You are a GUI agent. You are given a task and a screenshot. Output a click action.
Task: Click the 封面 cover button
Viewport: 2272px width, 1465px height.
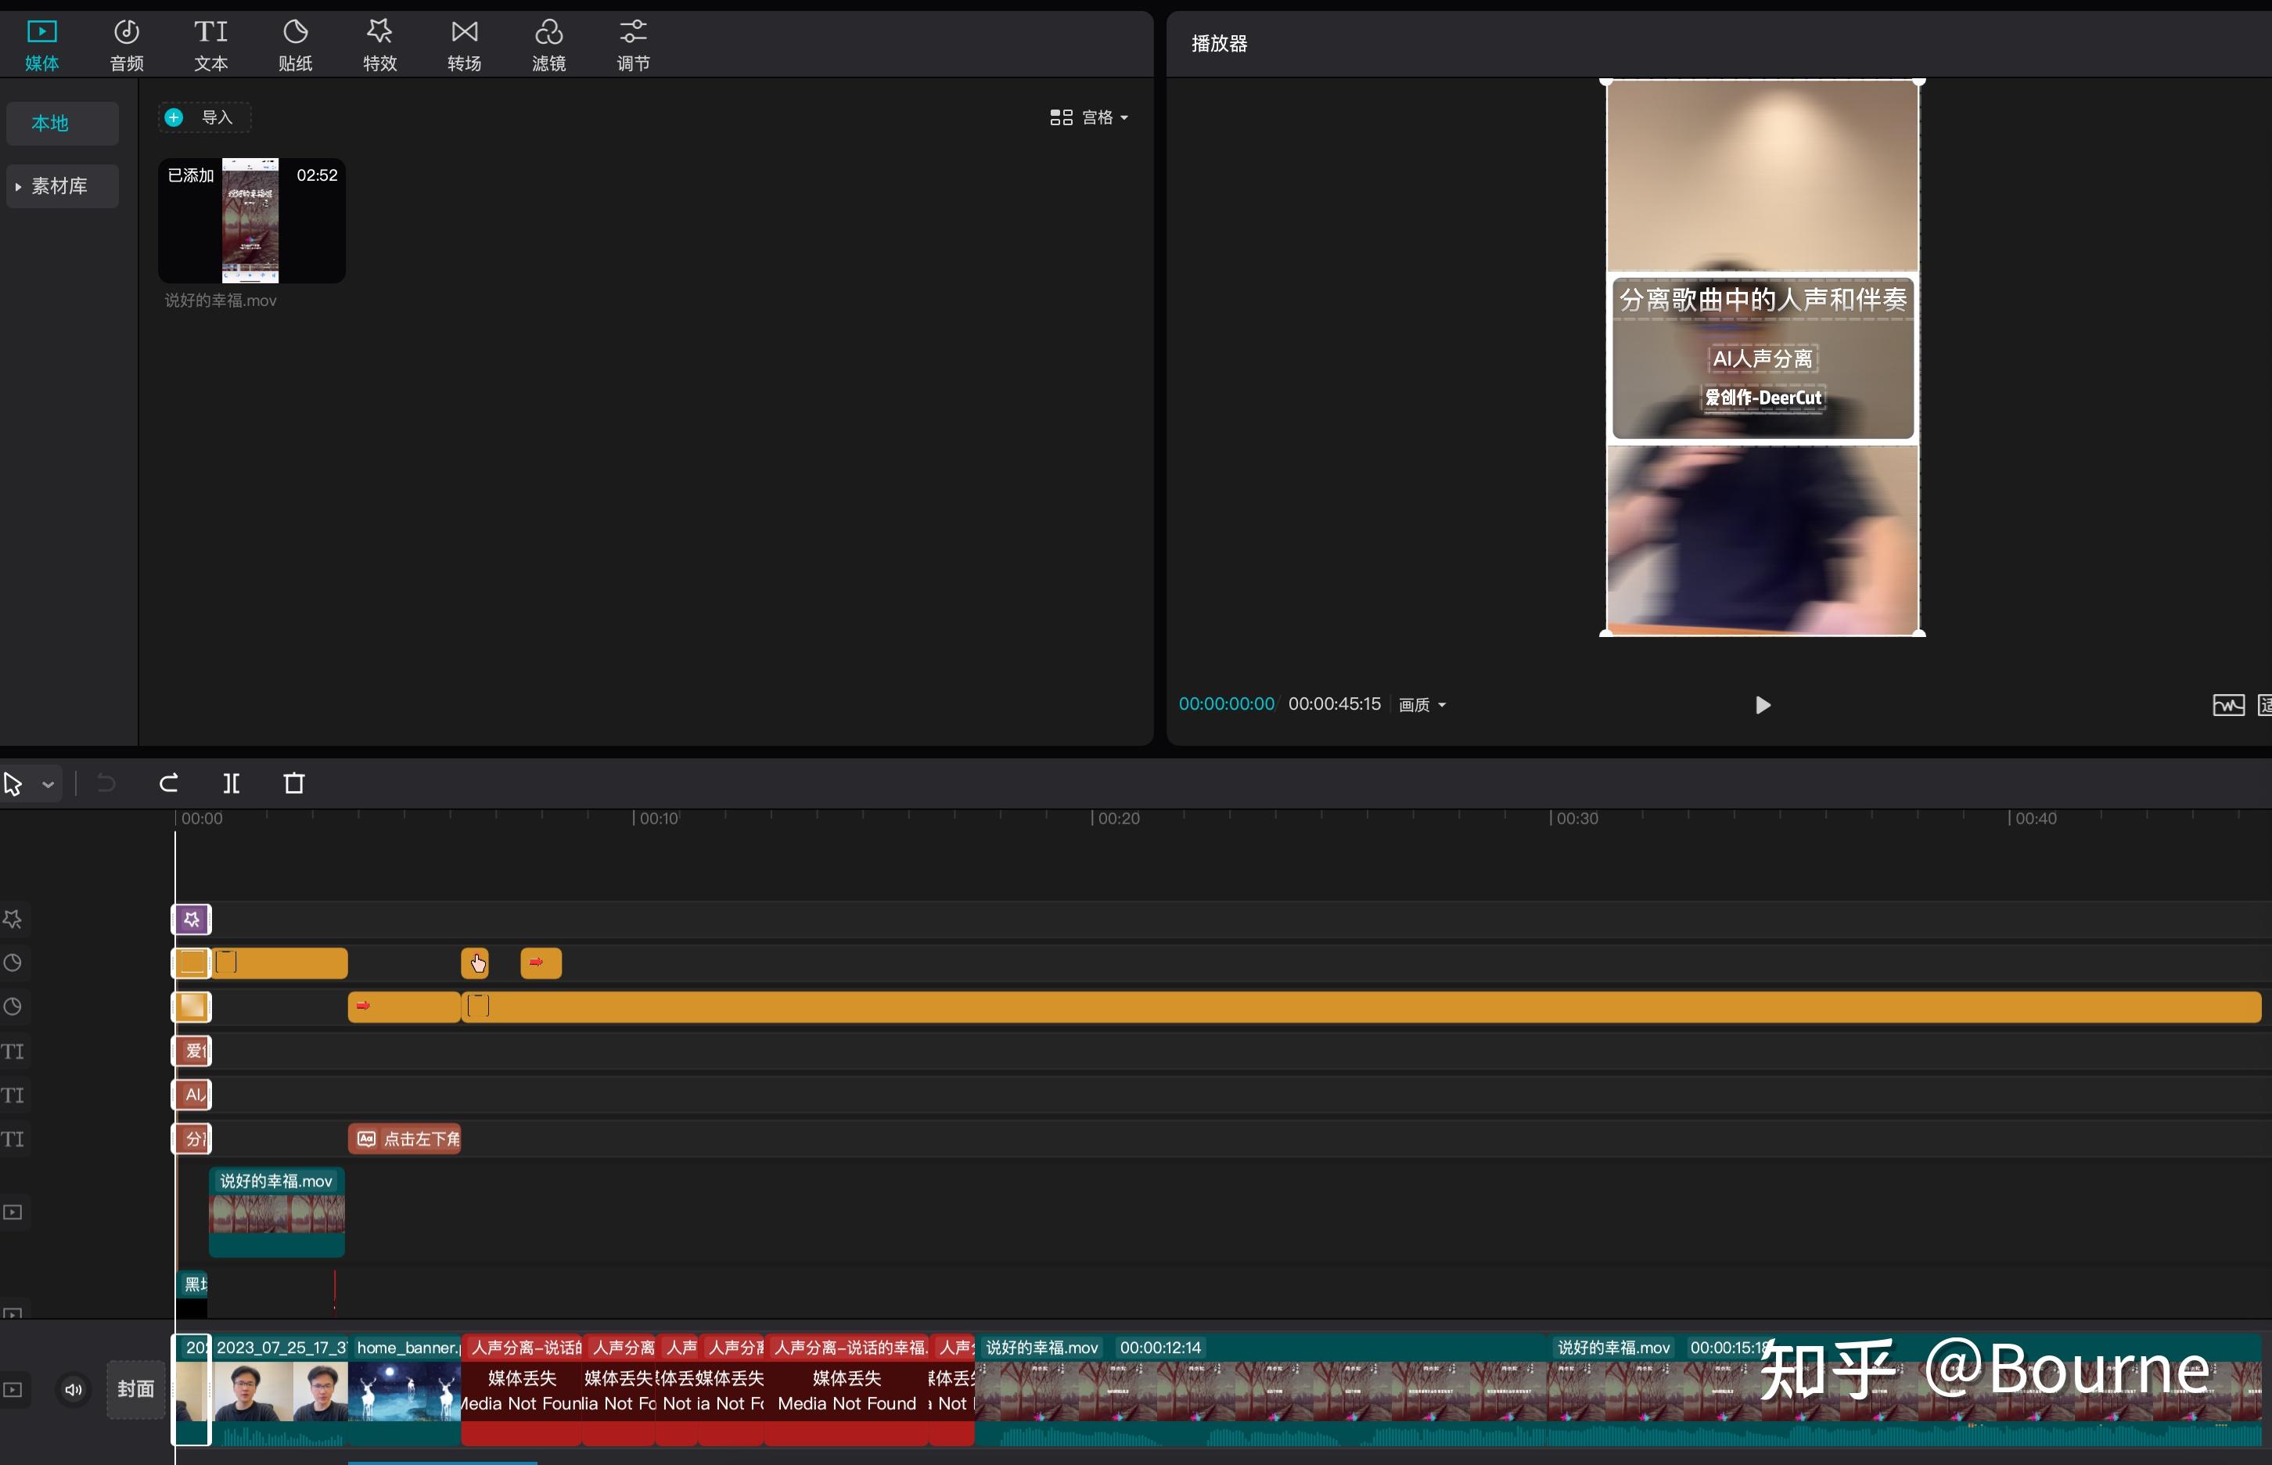135,1389
